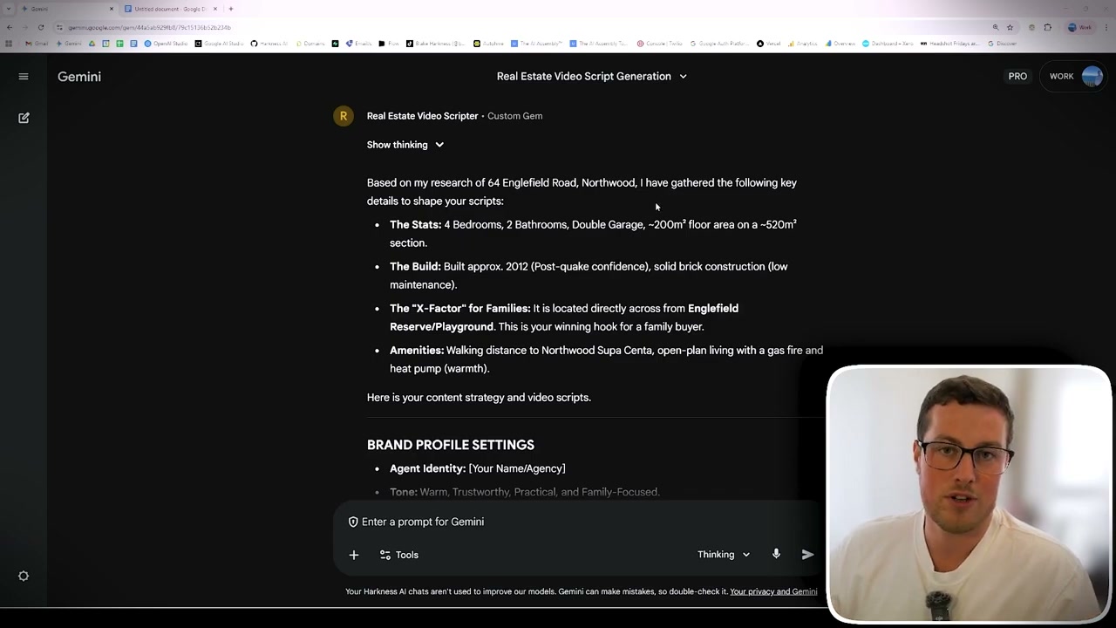Open the Chrome extensions puzzle icon
Viewport: 1116px width, 628px height.
(x=1047, y=27)
